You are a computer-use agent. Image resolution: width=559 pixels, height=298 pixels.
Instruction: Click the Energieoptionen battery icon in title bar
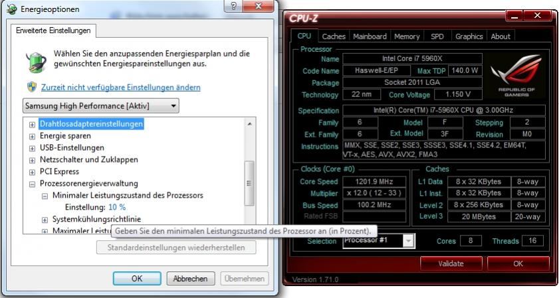click(x=12, y=9)
